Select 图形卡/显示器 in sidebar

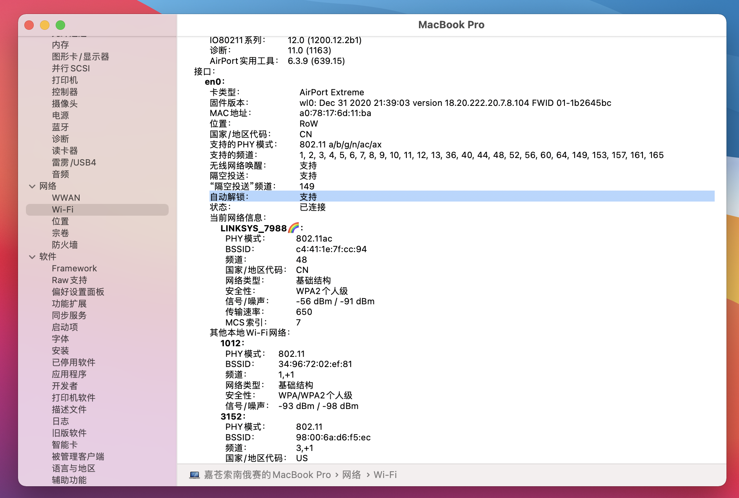coord(80,56)
